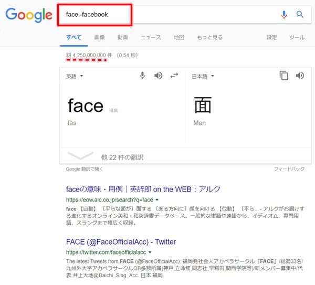This screenshot has height=285, width=315.
Task: Copy the Japanese translation
Action: click(x=283, y=76)
